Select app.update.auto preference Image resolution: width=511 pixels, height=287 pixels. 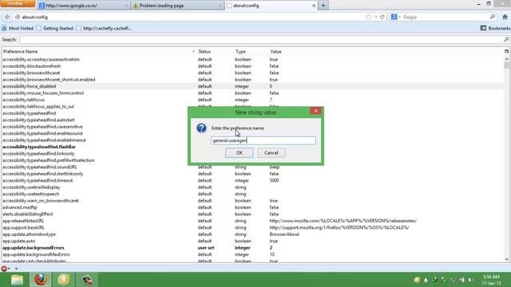[19, 241]
